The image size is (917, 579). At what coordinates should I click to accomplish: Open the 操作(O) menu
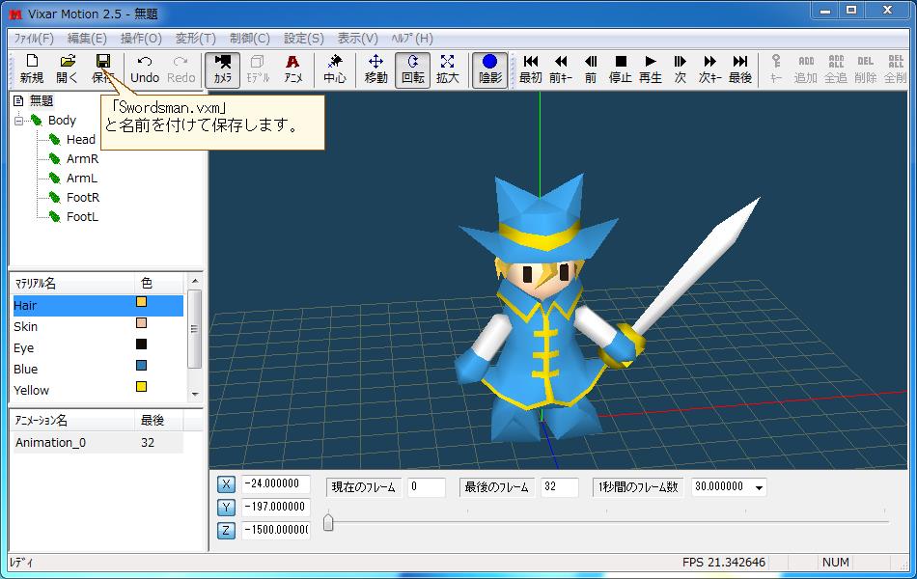pos(141,38)
